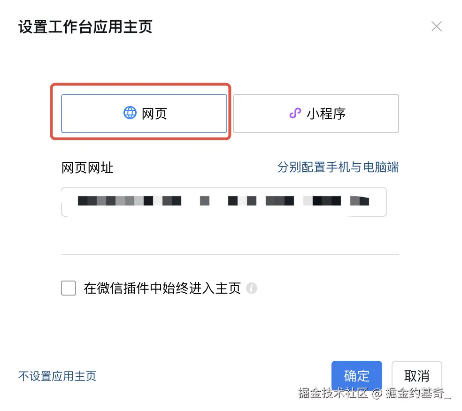The width and height of the screenshot is (462, 411).
Task: Click the divider line above the checkbox
Action: point(230,255)
